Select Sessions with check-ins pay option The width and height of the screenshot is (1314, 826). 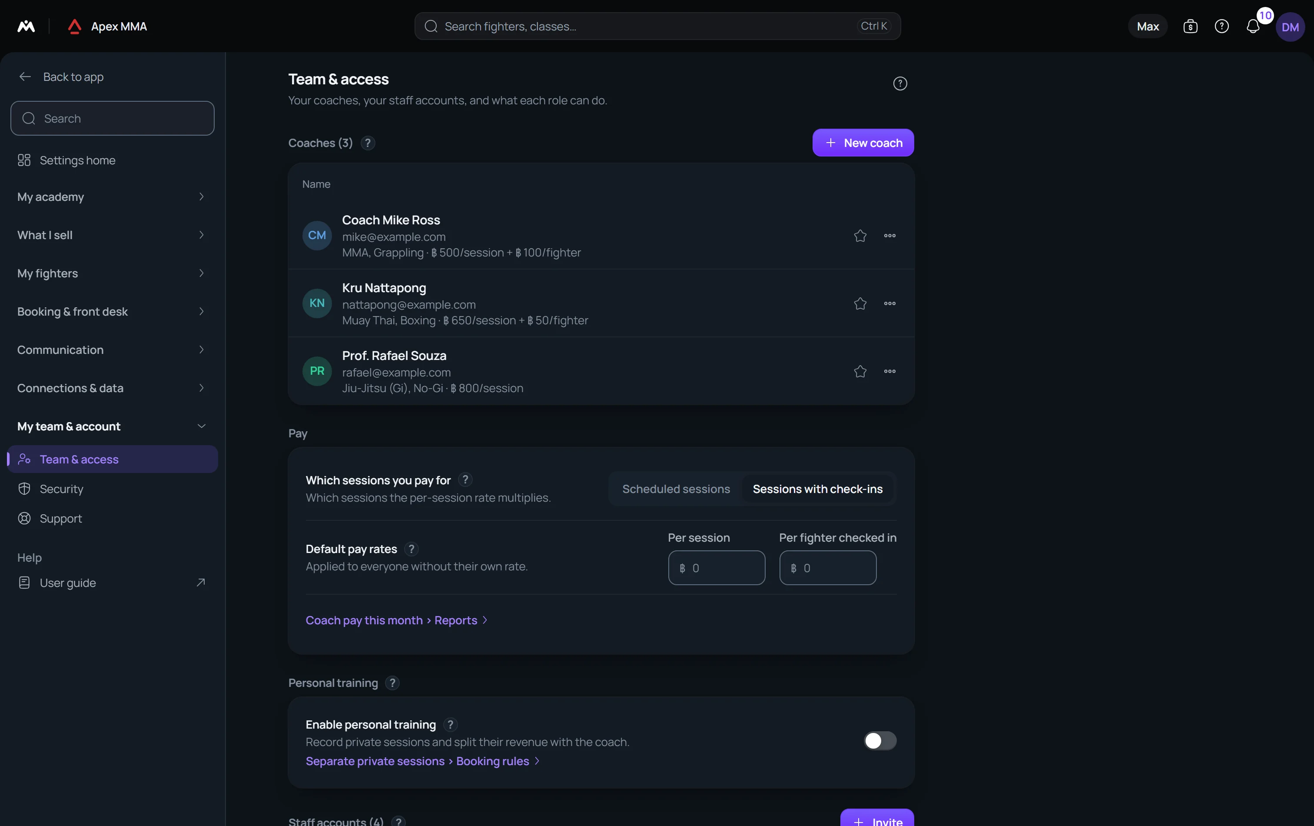click(817, 489)
